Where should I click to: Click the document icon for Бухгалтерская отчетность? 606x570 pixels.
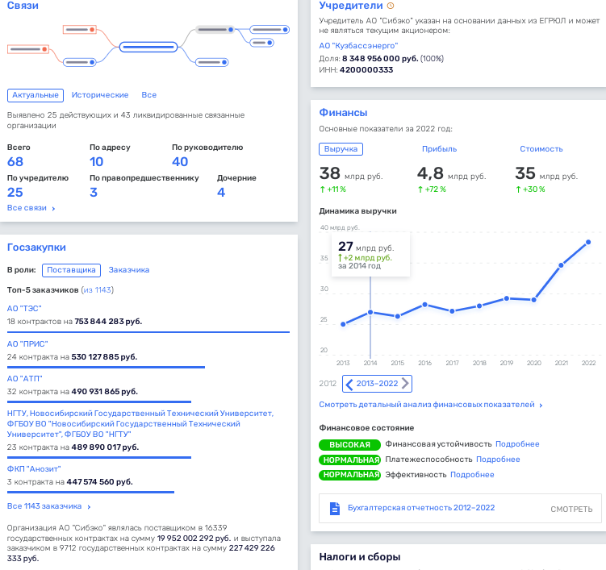[x=334, y=508]
